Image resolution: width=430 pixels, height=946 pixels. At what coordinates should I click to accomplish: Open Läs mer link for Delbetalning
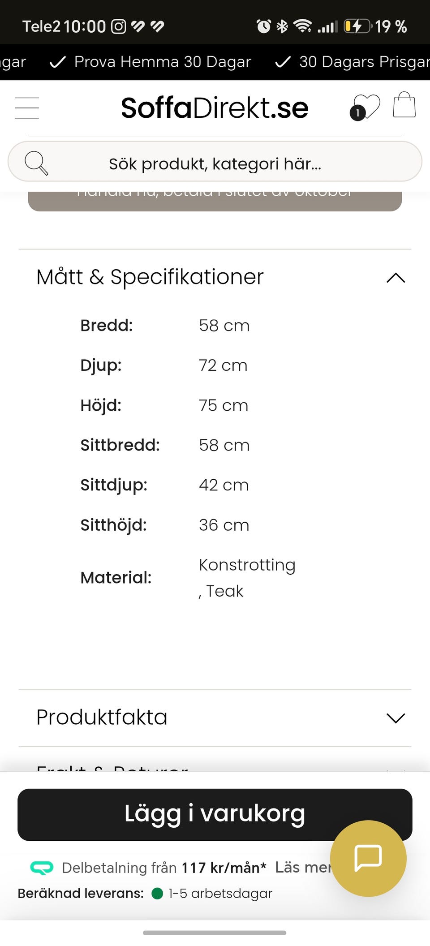tap(303, 867)
